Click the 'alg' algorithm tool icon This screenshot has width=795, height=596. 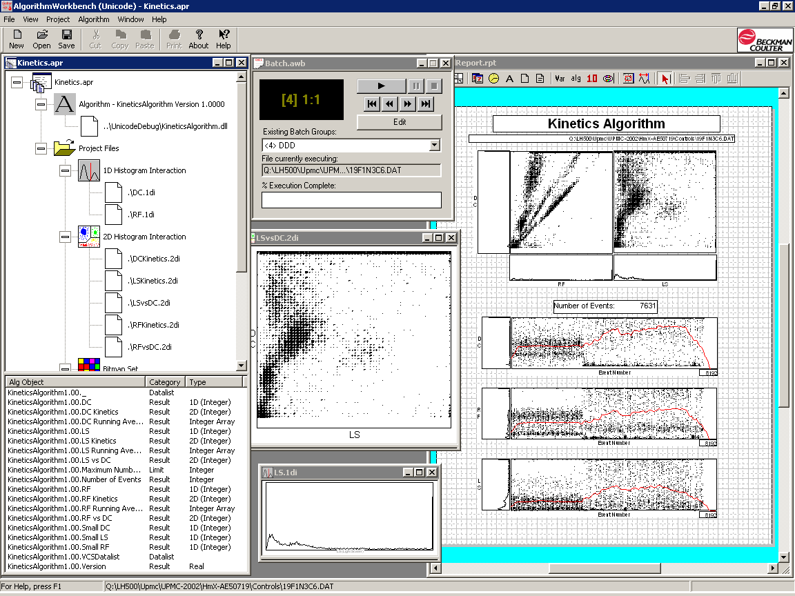[x=576, y=79]
